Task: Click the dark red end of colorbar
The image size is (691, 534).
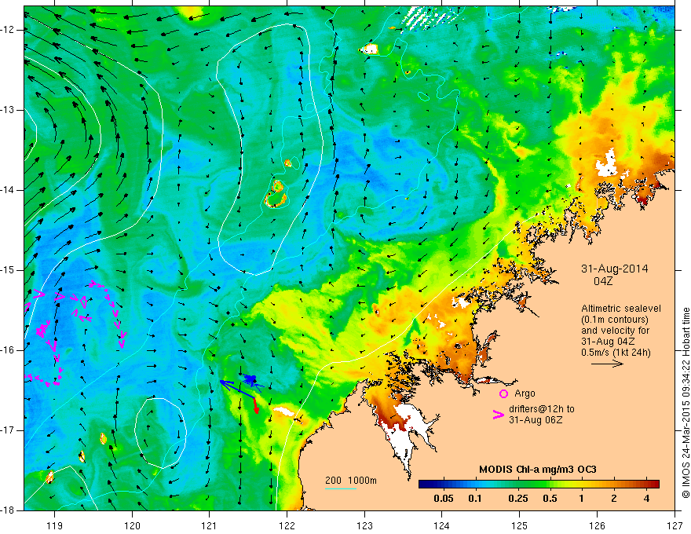Action: coord(656,485)
